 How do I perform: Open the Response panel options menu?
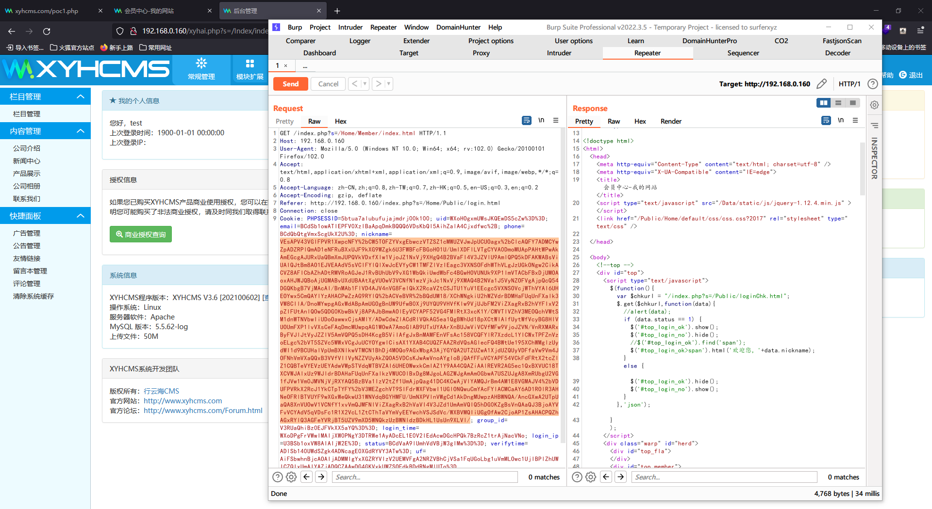click(855, 120)
